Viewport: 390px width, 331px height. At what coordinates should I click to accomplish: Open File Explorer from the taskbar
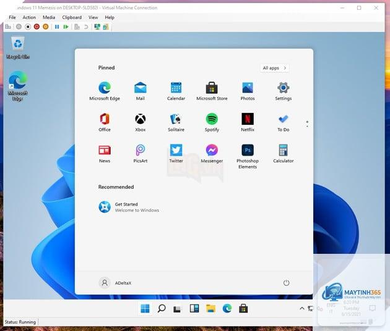pos(210,309)
